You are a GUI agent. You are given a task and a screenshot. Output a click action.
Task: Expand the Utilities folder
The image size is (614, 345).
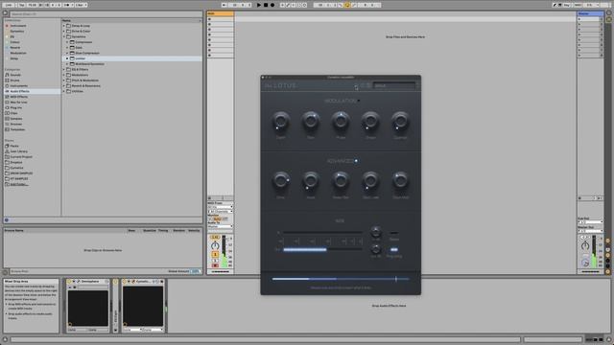pyautogui.click(x=64, y=91)
